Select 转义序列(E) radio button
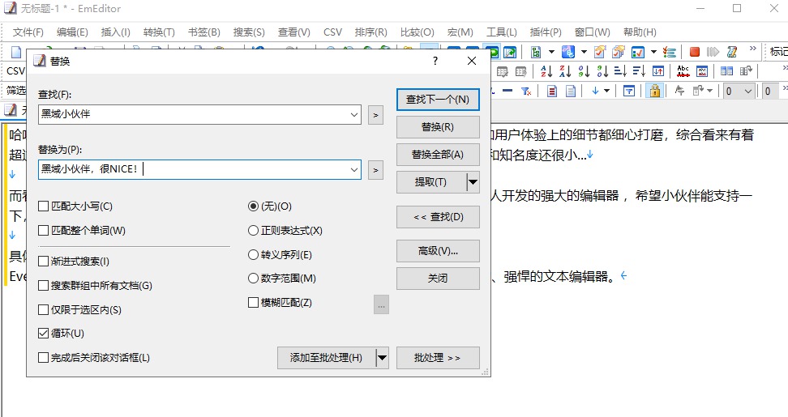Screen dimensions: 788x417 (x=280, y=255)
